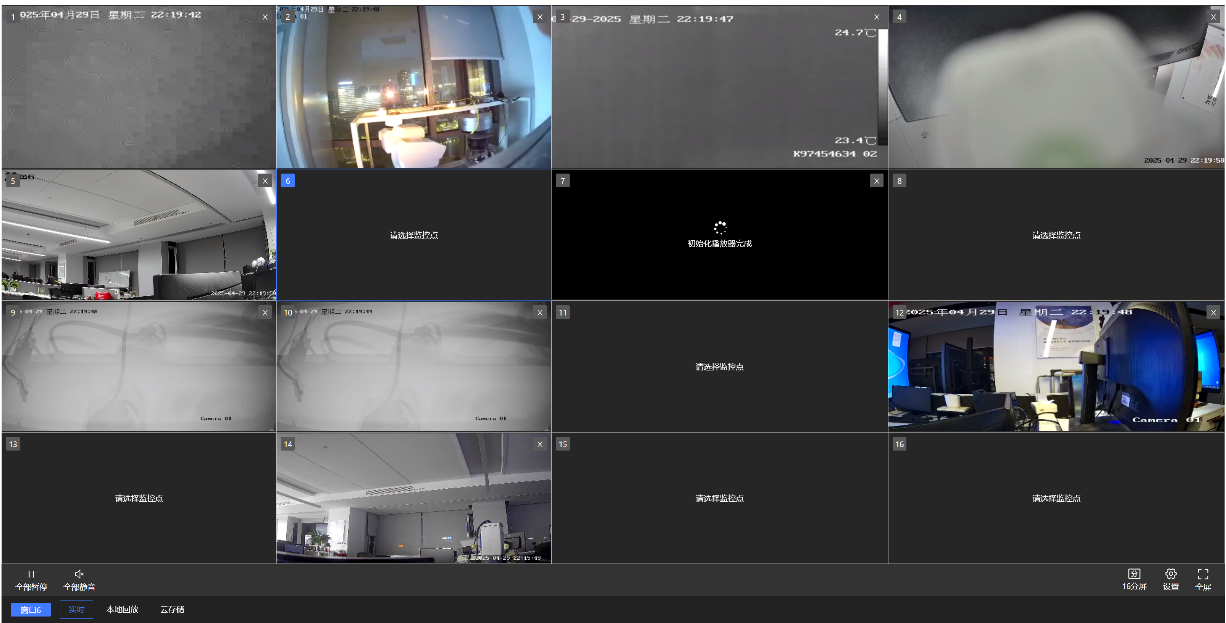The width and height of the screenshot is (1226, 623).
Task: Switch to 实时 live tab
Action: (76, 609)
